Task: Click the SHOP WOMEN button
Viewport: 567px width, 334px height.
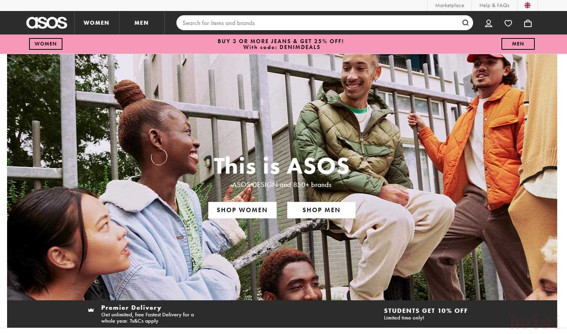Action: pos(242,210)
